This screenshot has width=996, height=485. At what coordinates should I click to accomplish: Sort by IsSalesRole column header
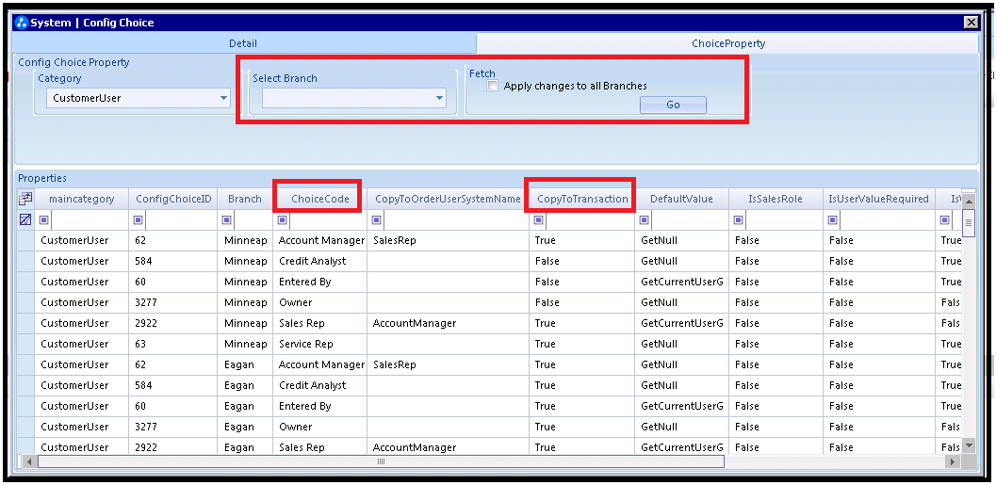point(775,199)
